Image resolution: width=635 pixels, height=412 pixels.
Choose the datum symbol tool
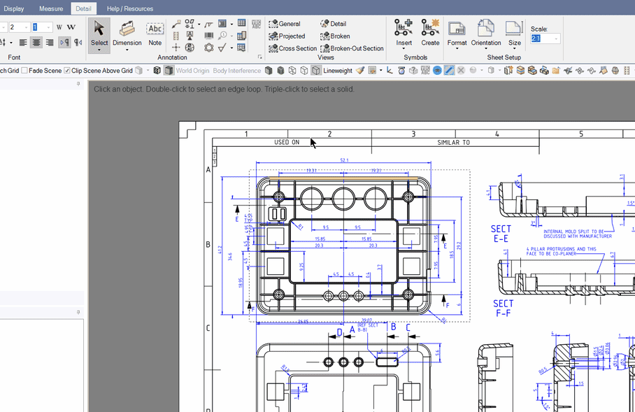pyautogui.click(x=190, y=36)
